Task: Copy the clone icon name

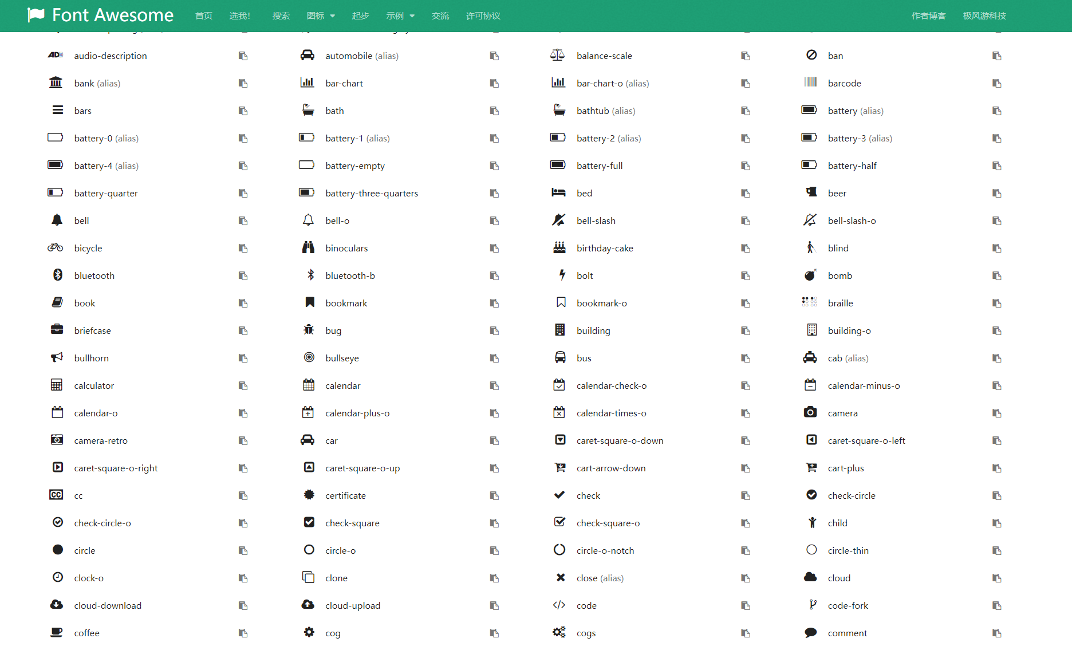Action: [x=494, y=578]
